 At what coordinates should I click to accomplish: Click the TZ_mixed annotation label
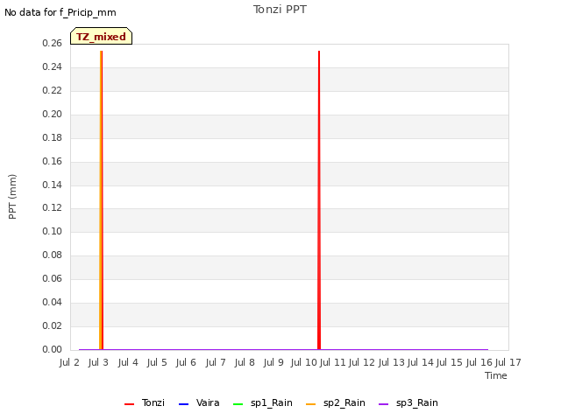click(102, 36)
